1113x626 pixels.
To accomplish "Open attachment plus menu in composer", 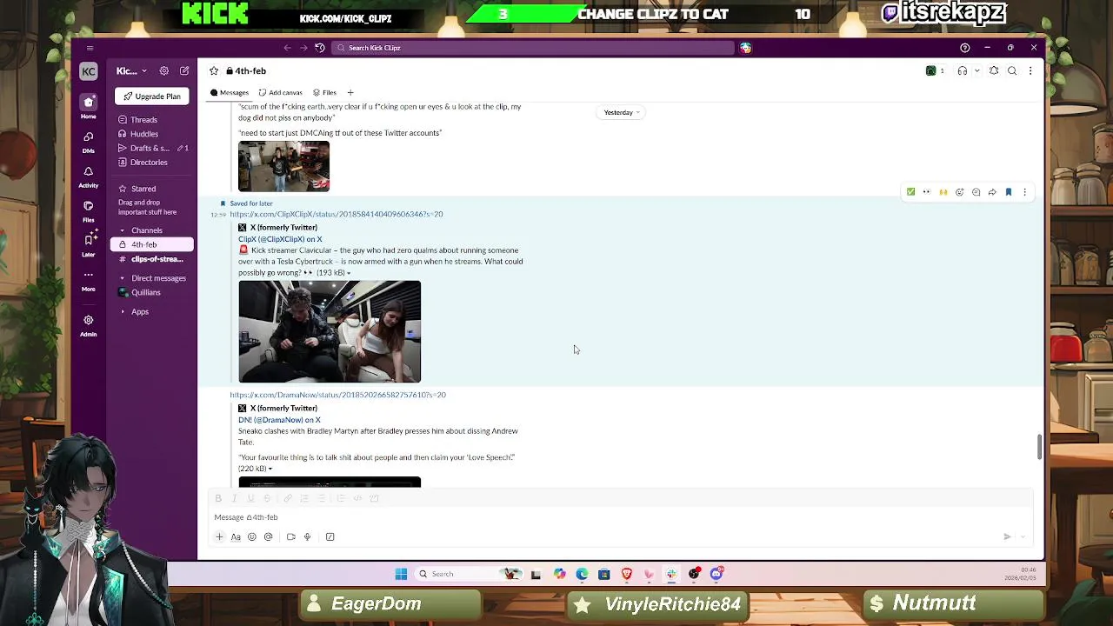I will click(219, 536).
